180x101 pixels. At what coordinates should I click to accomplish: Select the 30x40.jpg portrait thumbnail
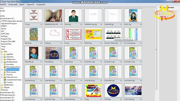pos(73,16)
